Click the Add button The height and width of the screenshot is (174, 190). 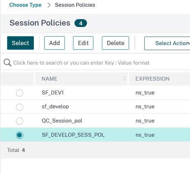55,43
